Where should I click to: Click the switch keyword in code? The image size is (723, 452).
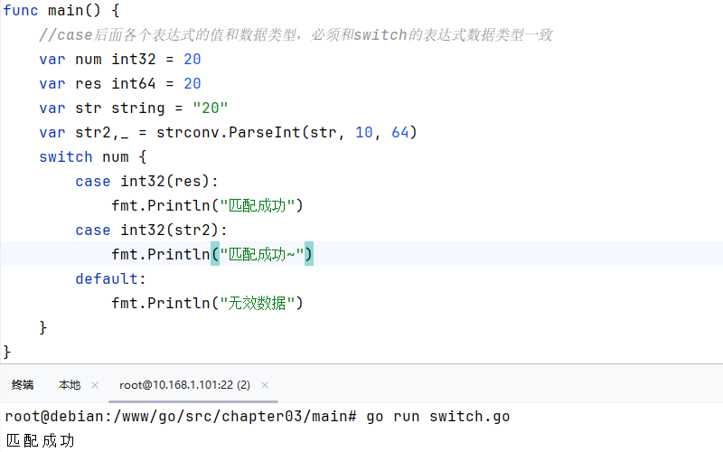pyautogui.click(x=65, y=156)
